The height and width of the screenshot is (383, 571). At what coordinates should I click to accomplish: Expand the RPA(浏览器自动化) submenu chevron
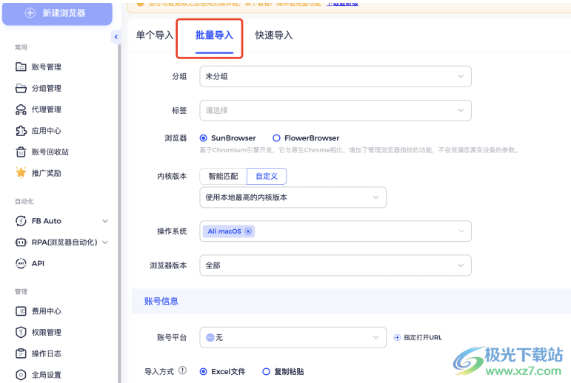pyautogui.click(x=105, y=243)
